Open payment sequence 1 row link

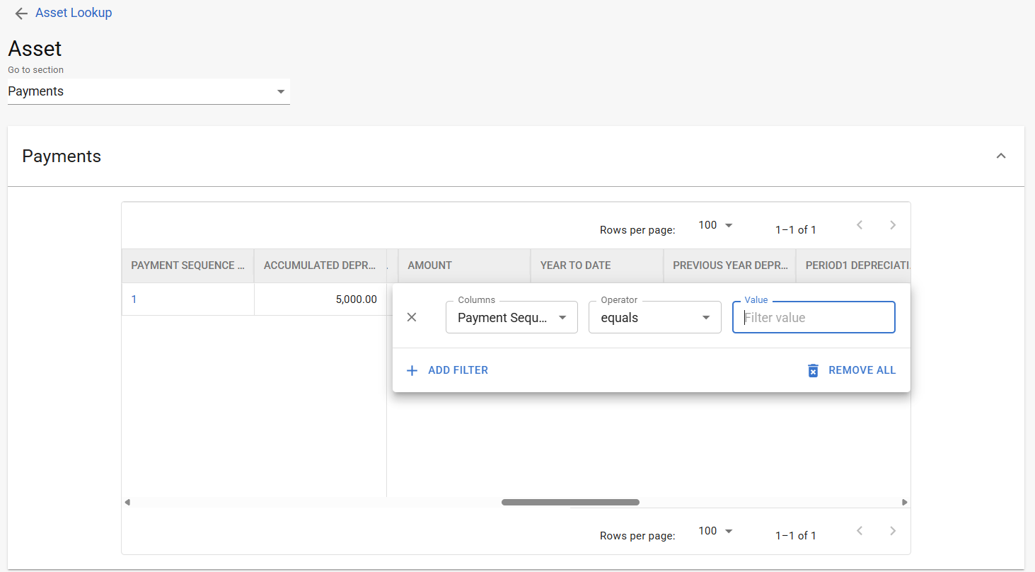tap(134, 299)
